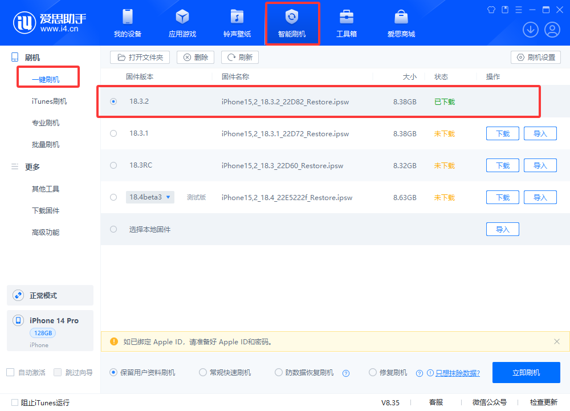Viewport: 570px width, 411px height.
Task: Open the user account icon
Action: tap(552, 29)
